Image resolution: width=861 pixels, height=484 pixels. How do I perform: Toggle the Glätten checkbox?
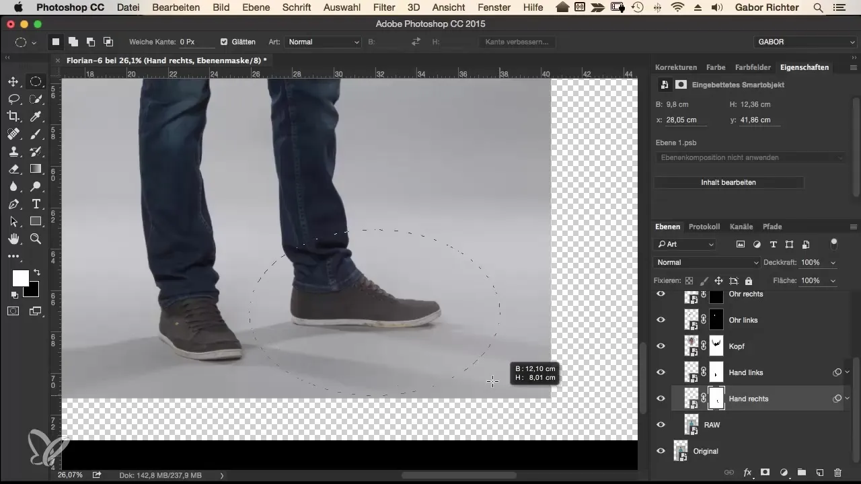coord(224,42)
